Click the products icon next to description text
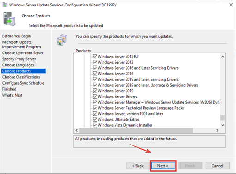 (62, 40)
